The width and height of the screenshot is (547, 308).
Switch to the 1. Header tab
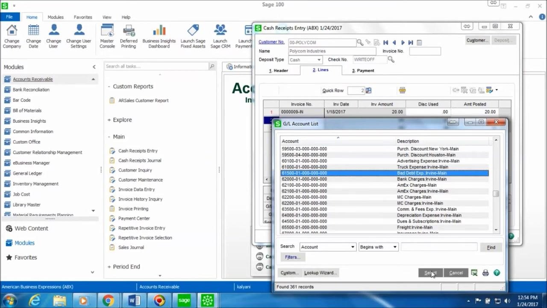[x=278, y=71]
